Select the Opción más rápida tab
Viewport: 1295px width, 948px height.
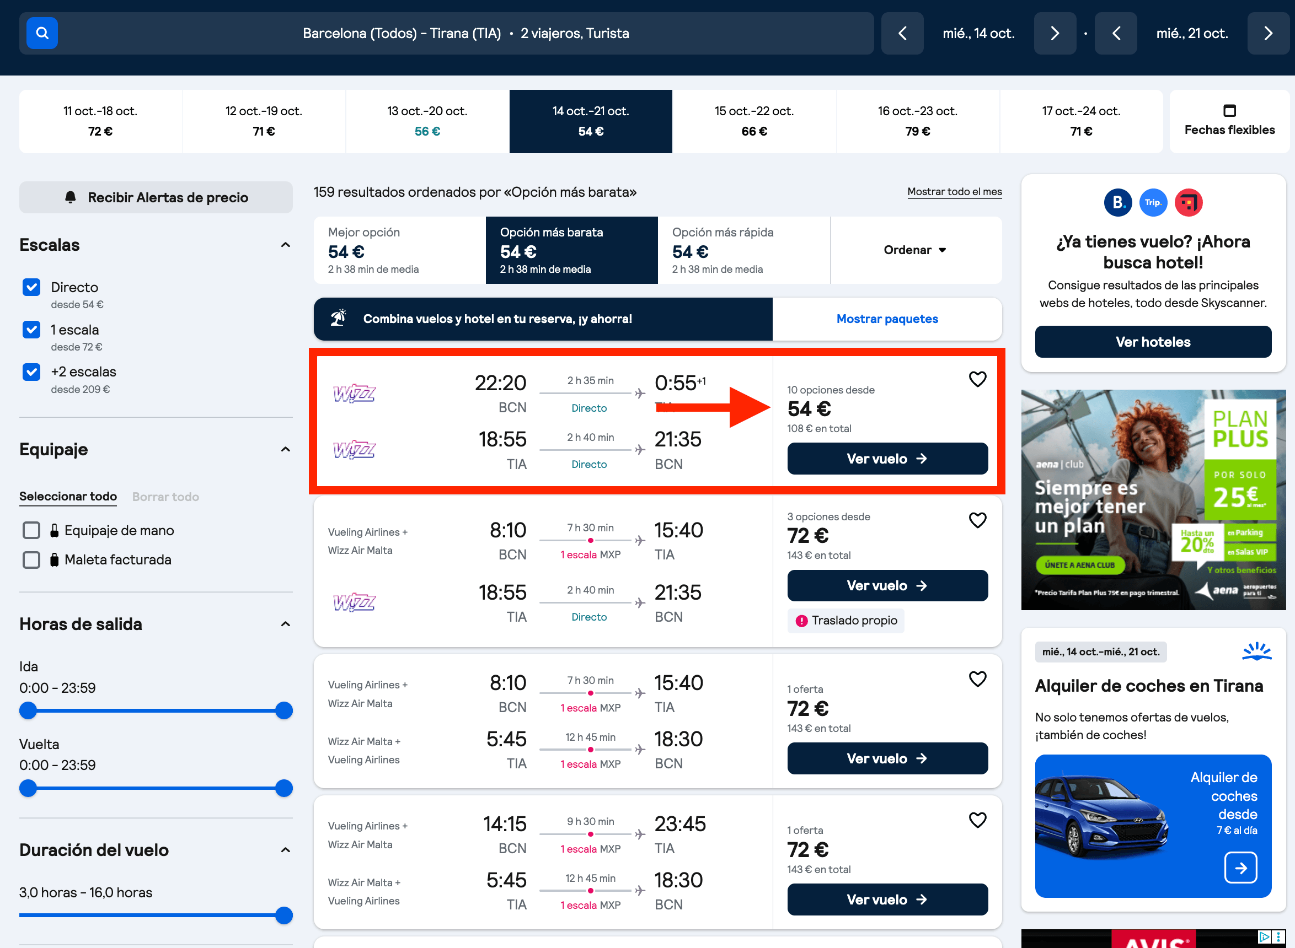(x=743, y=250)
